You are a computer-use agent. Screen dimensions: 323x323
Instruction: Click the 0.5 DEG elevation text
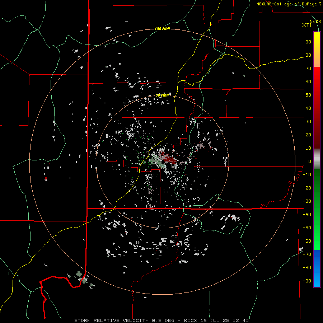[x=163, y=320]
